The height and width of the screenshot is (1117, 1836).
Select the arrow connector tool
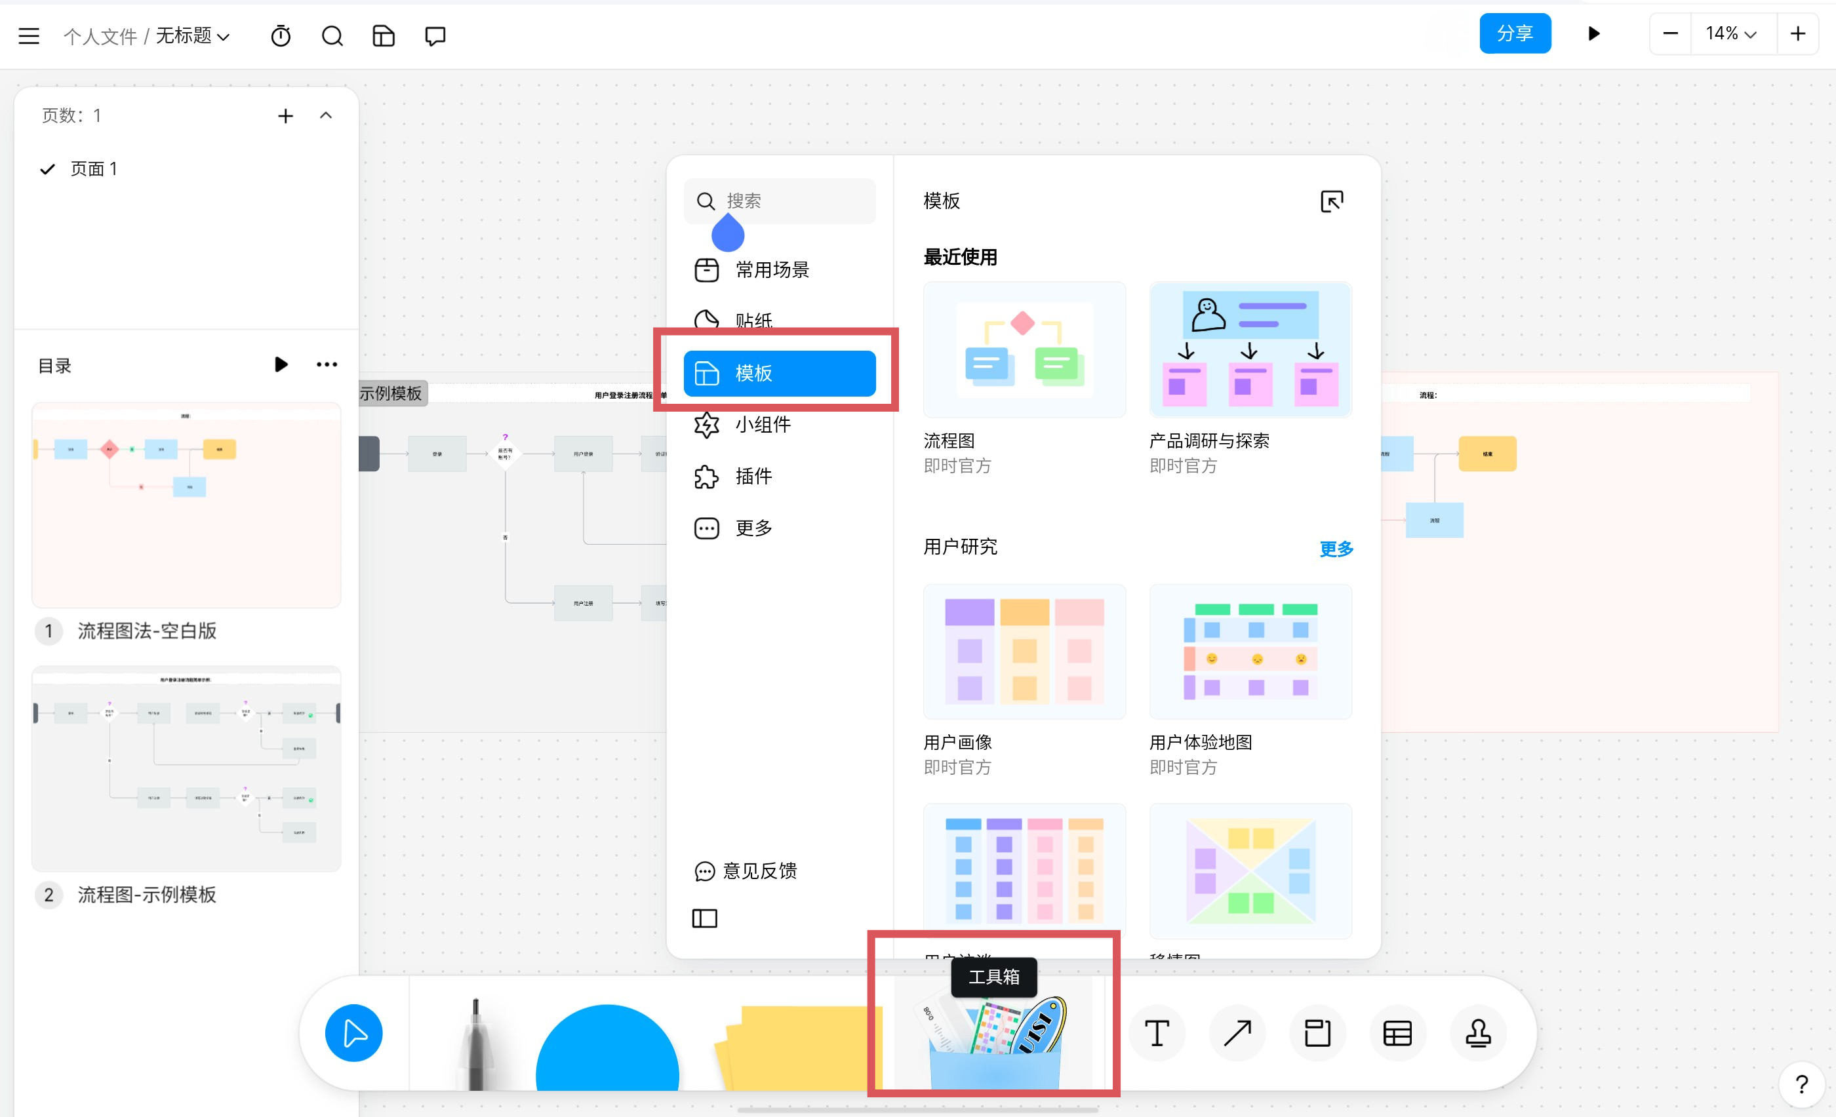(1237, 1034)
